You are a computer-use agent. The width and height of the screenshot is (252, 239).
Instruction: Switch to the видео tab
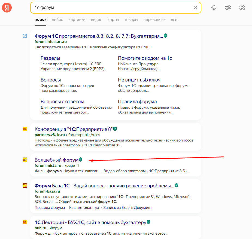click(x=96, y=20)
